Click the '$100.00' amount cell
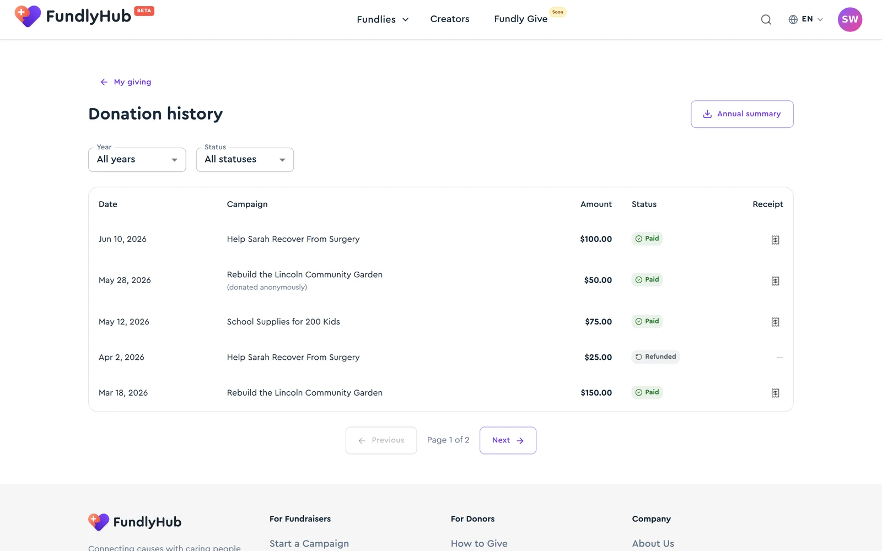This screenshot has height=551, width=882. 596,239
